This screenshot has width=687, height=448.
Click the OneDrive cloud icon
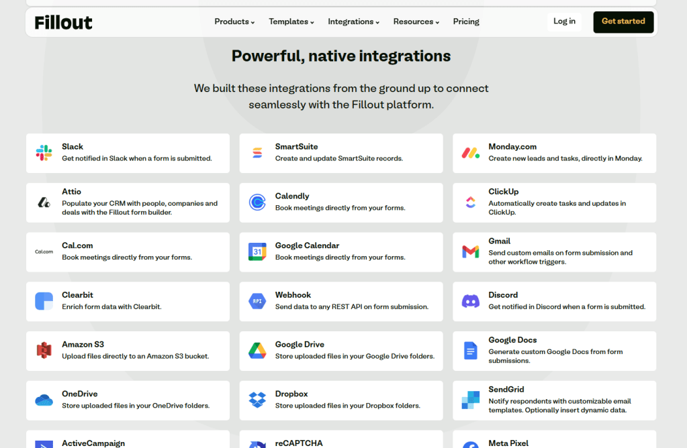point(44,400)
